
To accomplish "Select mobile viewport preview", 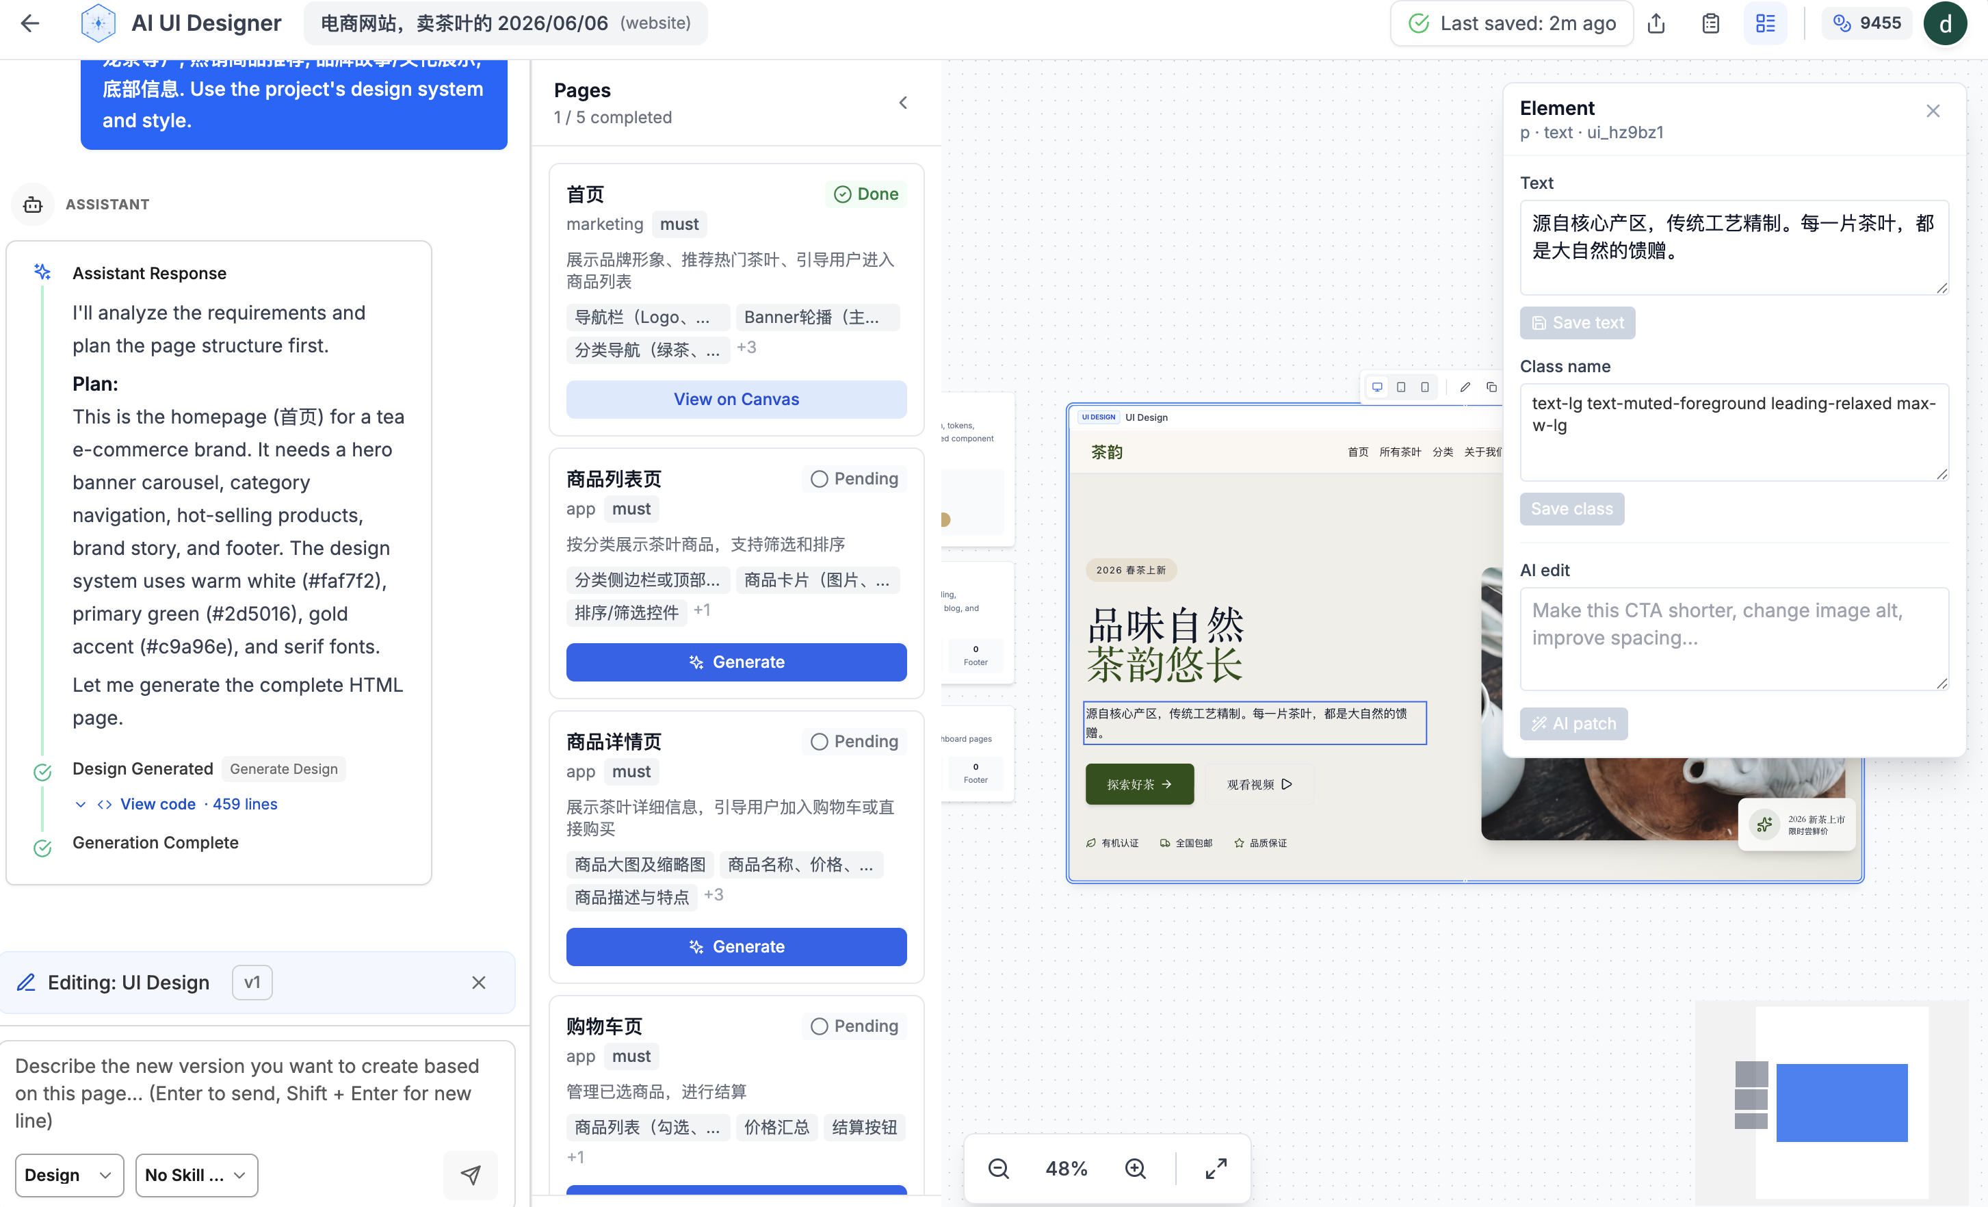I will pyautogui.click(x=1425, y=387).
